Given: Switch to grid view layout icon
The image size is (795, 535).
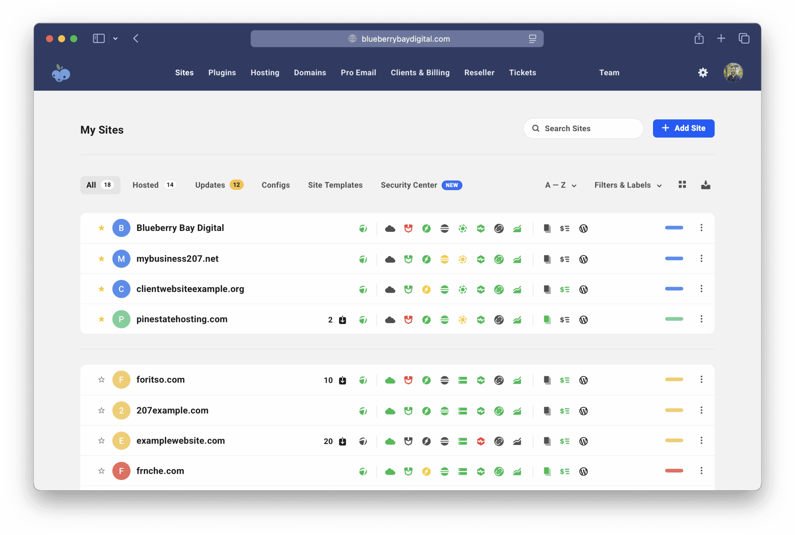Looking at the screenshot, I should point(682,185).
